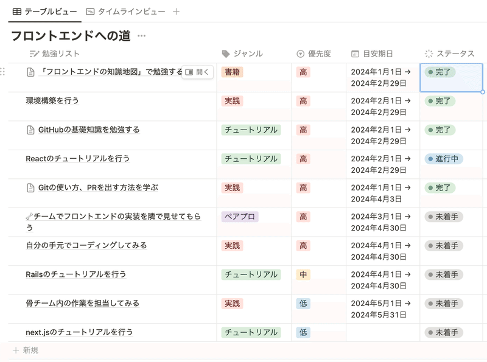The image size is (487, 362).
Task: Open the 環境構築を行う item
Action: point(52,100)
